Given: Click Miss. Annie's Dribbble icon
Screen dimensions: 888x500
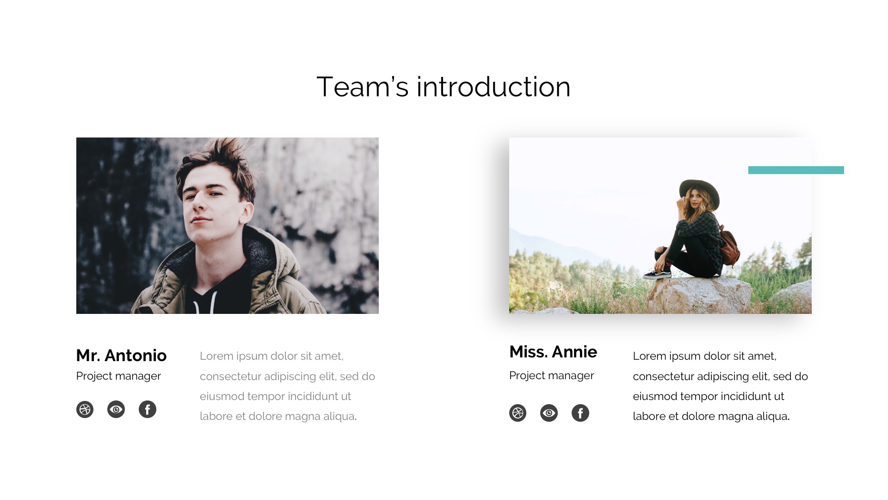Looking at the screenshot, I should pos(518,413).
